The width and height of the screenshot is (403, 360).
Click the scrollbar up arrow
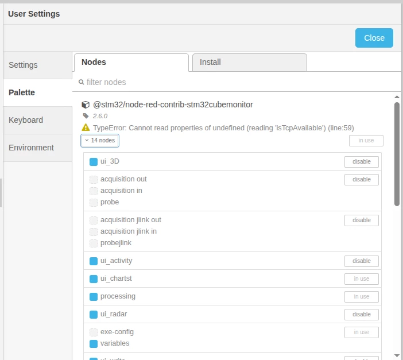pos(397,96)
